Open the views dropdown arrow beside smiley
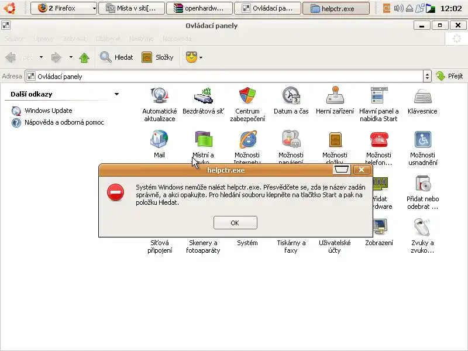This screenshot has width=468, height=351. (x=201, y=57)
